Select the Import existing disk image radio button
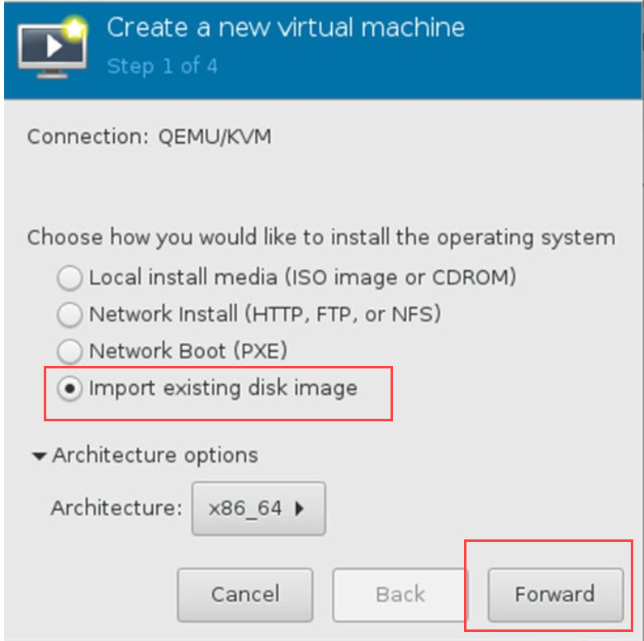The image size is (644, 641). point(69,388)
